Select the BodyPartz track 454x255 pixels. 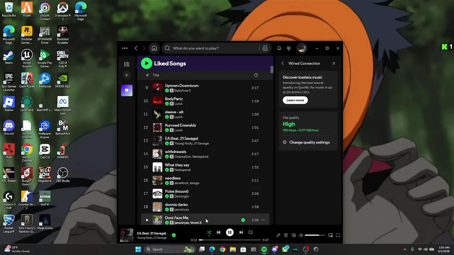[x=205, y=101]
